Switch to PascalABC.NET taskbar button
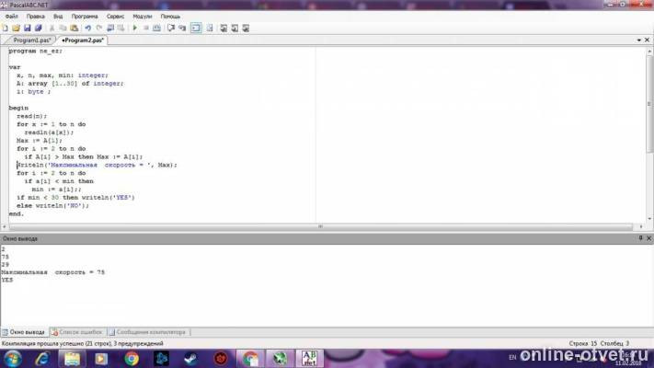Image resolution: width=654 pixels, height=368 pixels. tap(309, 359)
